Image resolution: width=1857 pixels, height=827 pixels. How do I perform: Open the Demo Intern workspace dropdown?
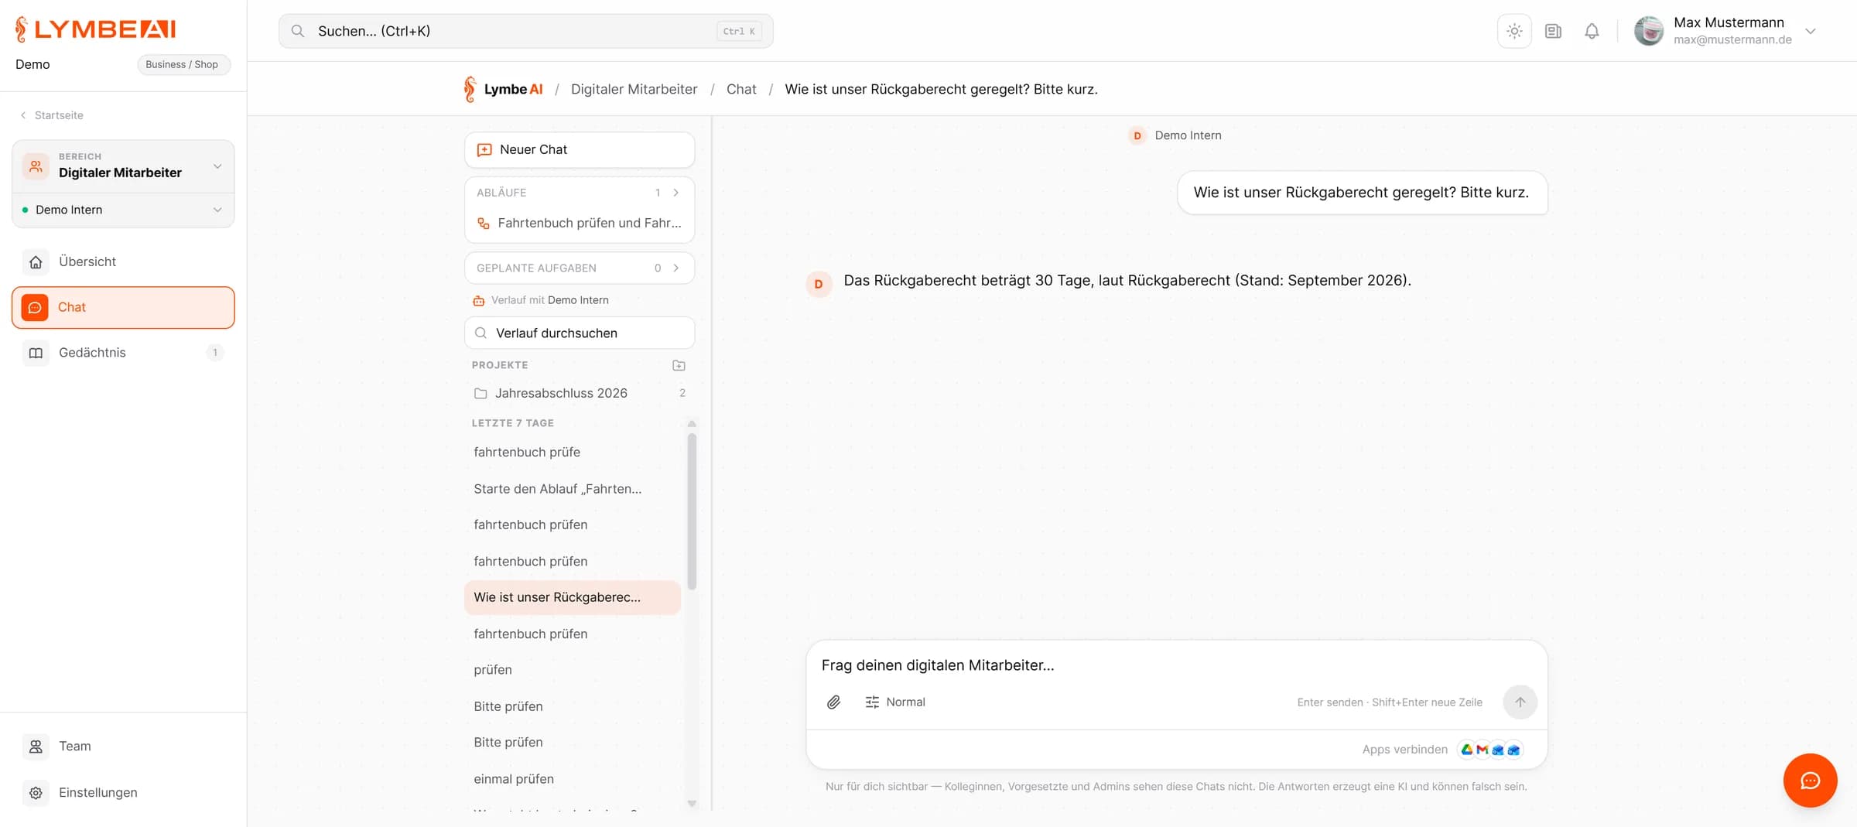pyautogui.click(x=123, y=210)
